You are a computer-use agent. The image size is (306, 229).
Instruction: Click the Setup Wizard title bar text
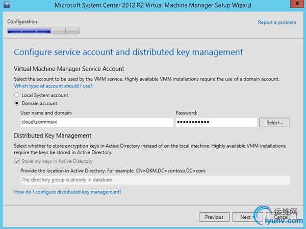click(153, 6)
